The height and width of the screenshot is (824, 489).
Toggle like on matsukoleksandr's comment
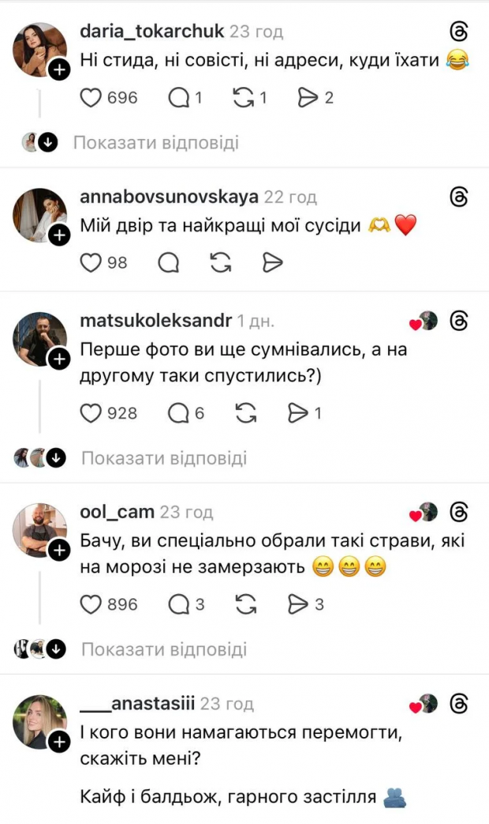coord(92,413)
